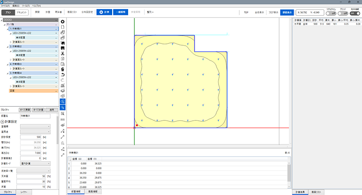
Task: Click the redo arrow icon
Action: (x=62, y=80)
